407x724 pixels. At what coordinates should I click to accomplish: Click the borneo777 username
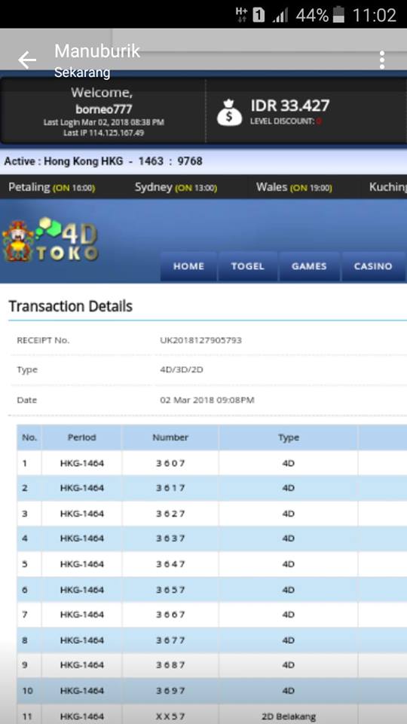point(103,109)
